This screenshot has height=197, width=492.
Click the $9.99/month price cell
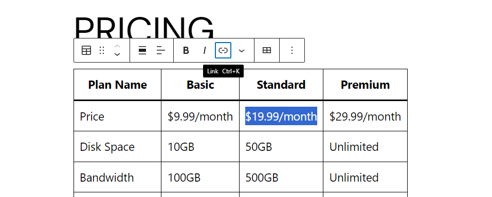coord(200,116)
